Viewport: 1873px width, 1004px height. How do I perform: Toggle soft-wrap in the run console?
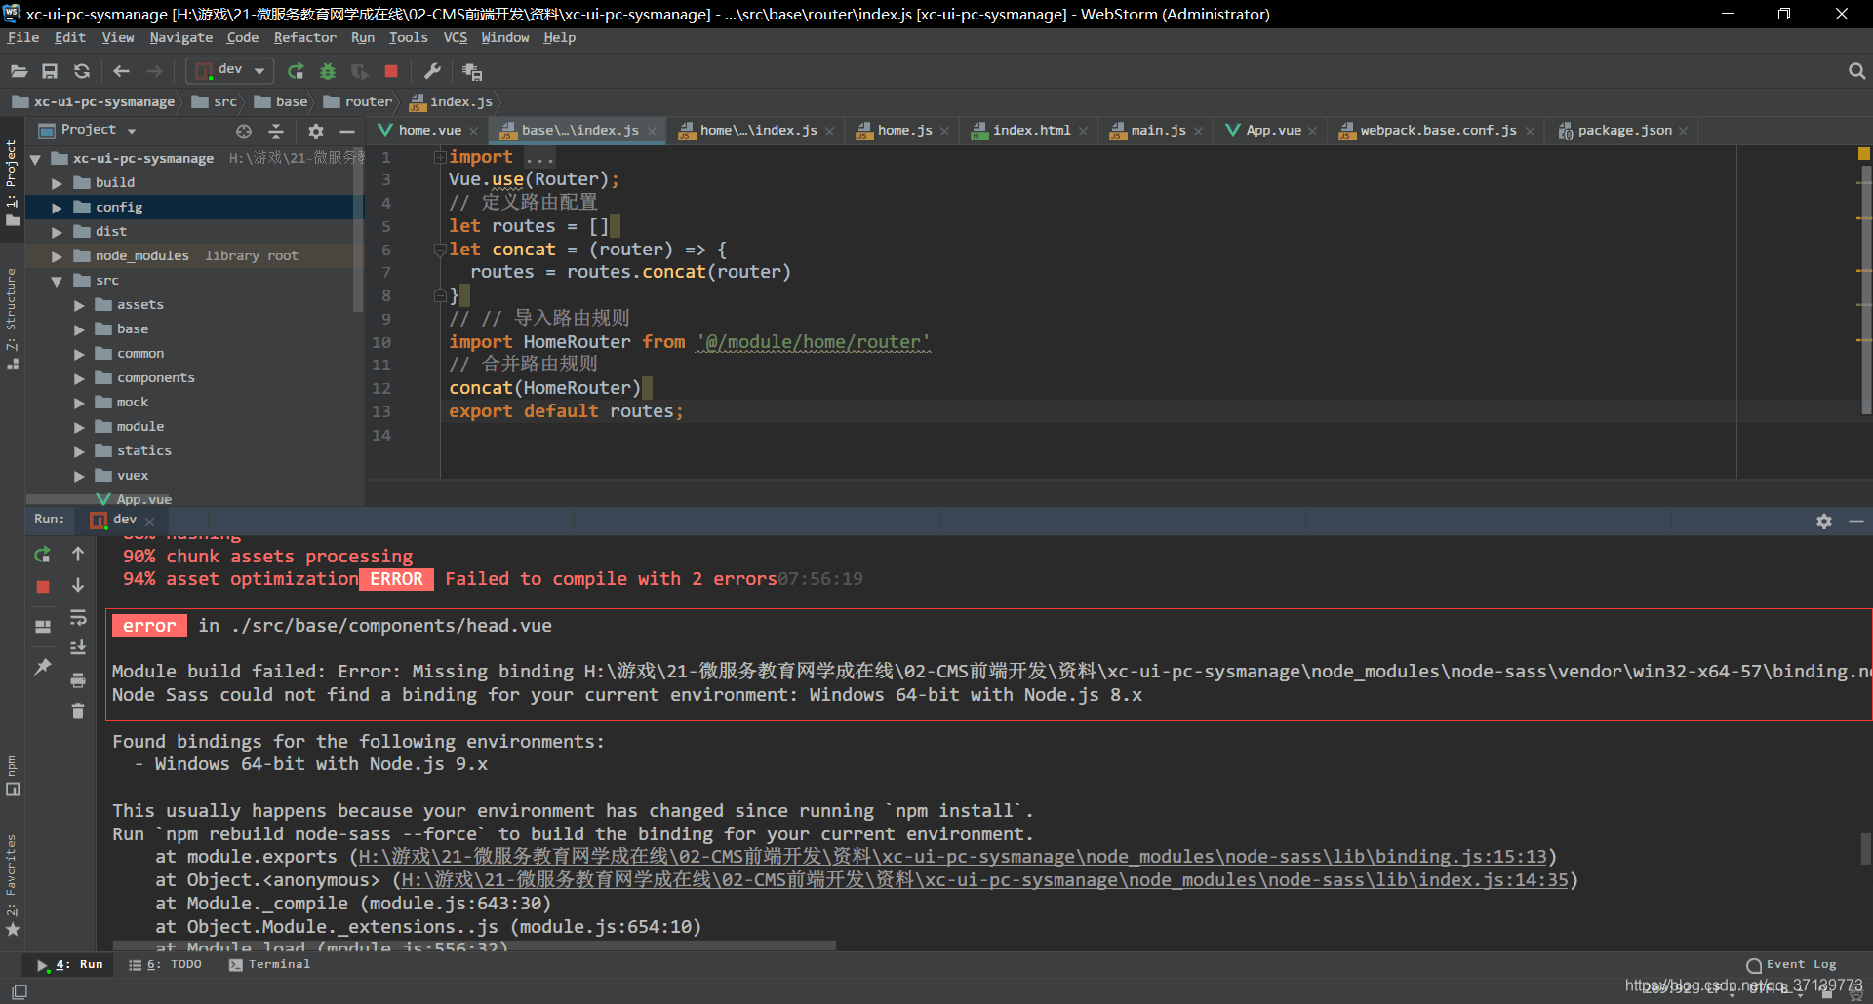coord(78,619)
